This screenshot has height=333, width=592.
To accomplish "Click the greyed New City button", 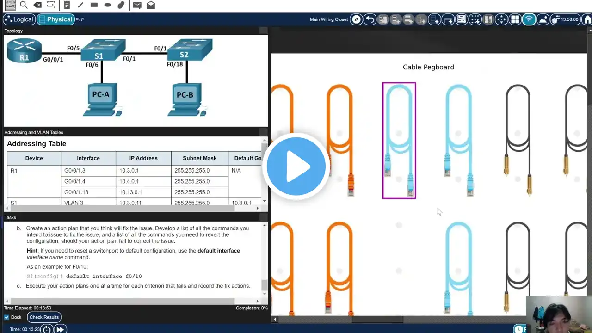I will [x=383, y=19].
